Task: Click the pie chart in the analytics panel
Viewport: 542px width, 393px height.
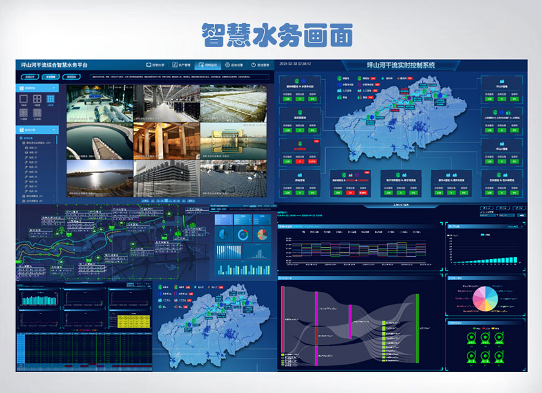Action: tap(485, 299)
